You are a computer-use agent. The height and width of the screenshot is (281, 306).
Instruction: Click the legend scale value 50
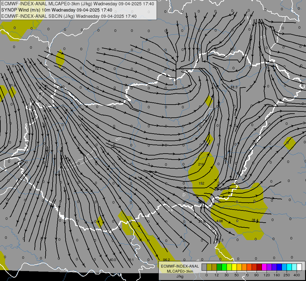click(237, 275)
